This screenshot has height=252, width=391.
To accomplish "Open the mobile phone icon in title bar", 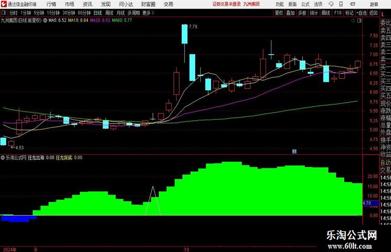I will 341,4.
